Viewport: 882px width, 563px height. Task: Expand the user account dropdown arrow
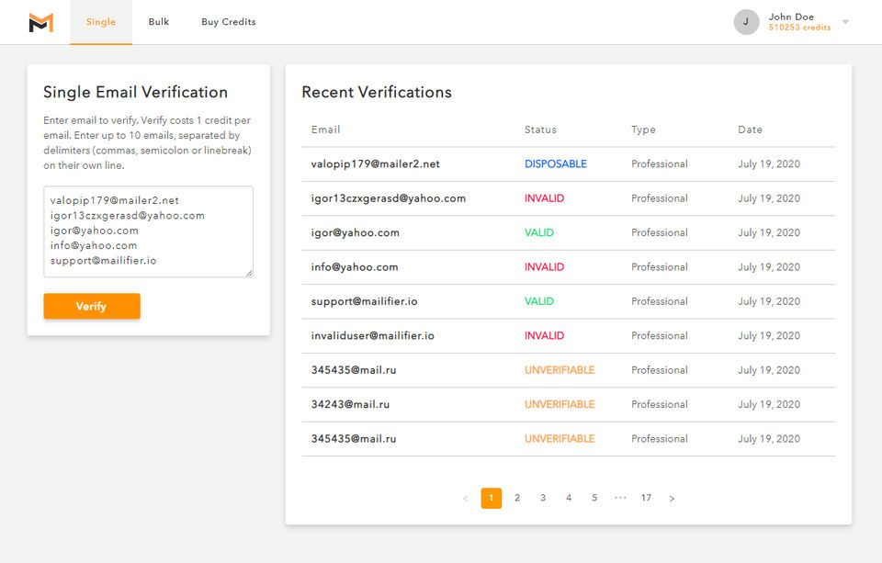point(845,22)
